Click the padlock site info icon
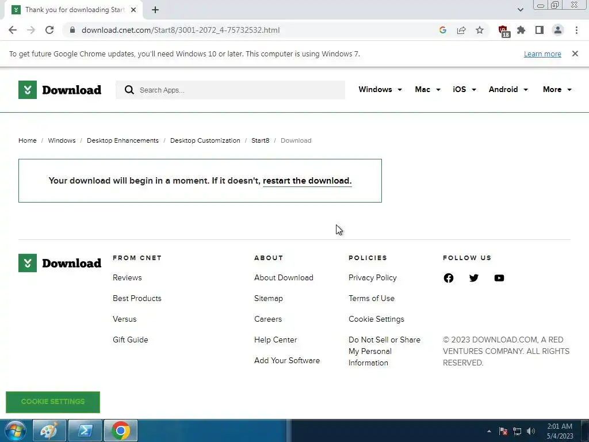 coord(72,30)
